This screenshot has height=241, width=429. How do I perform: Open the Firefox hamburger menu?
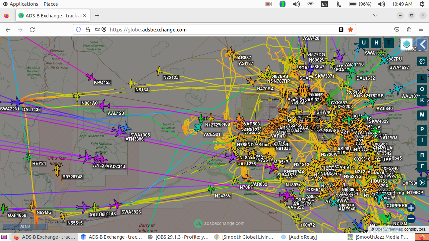pos(421,29)
